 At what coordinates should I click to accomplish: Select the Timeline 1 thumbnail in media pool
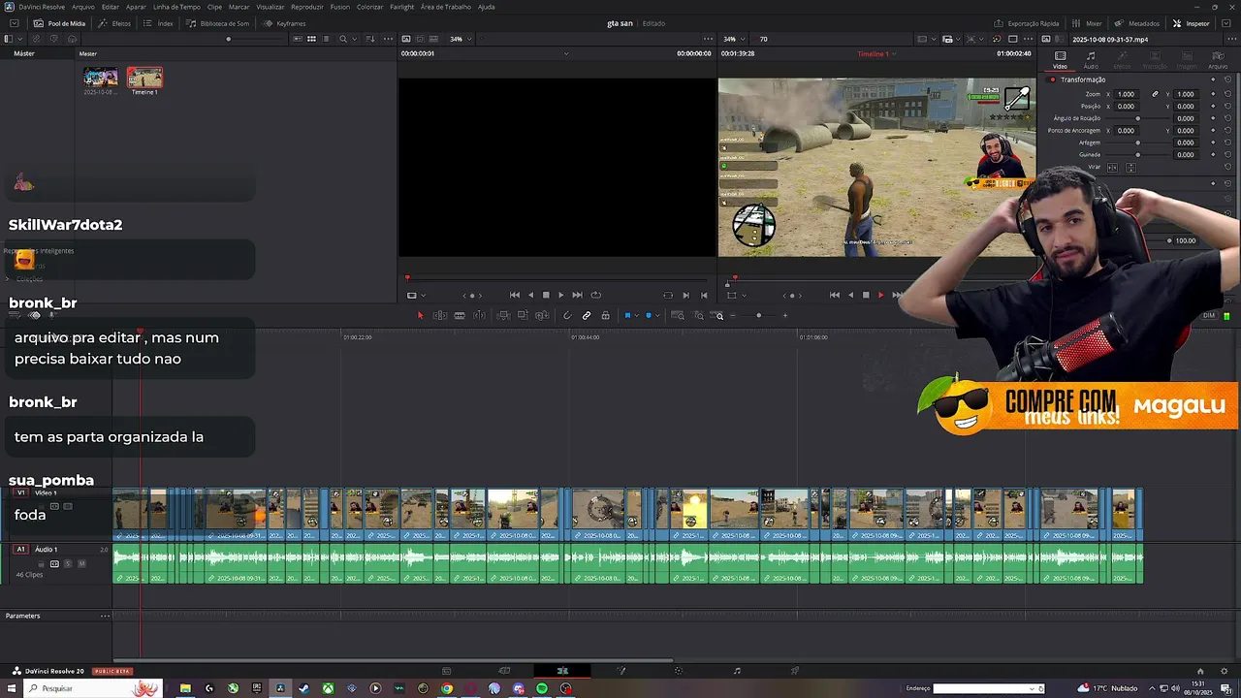coord(144,78)
